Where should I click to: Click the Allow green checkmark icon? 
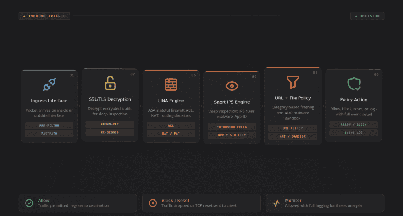tap(29, 203)
